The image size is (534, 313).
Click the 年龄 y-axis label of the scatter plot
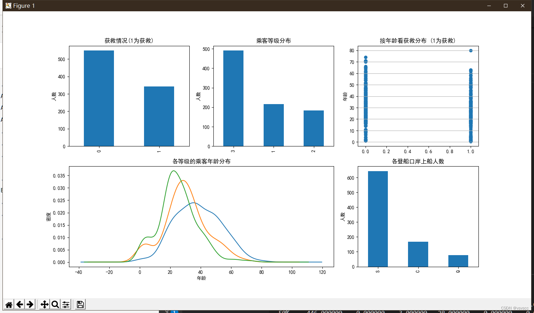pos(345,96)
